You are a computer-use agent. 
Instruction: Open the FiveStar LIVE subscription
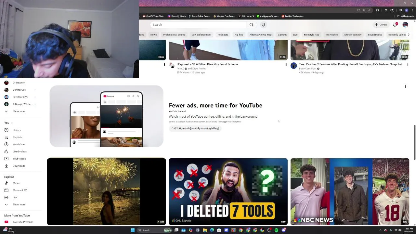[21, 97]
